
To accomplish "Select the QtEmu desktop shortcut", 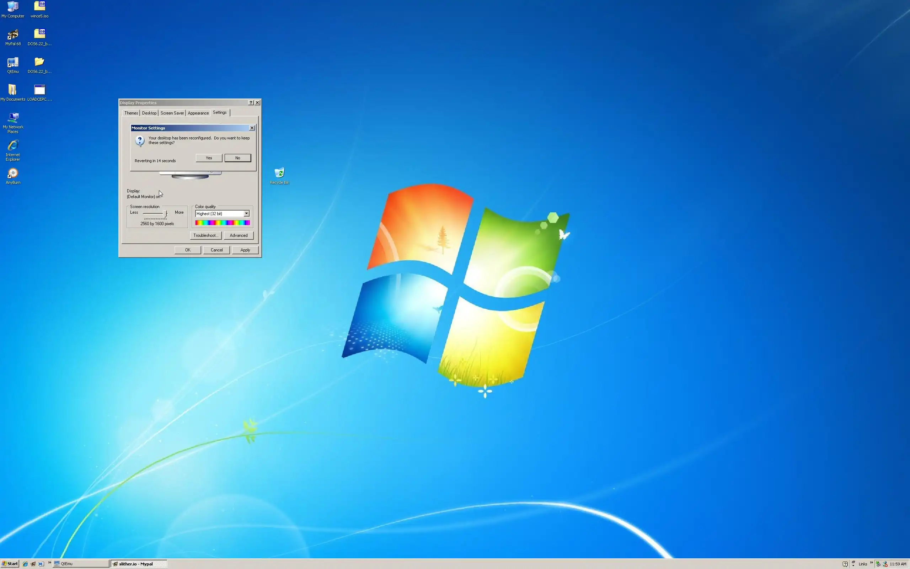I will 13,63.
